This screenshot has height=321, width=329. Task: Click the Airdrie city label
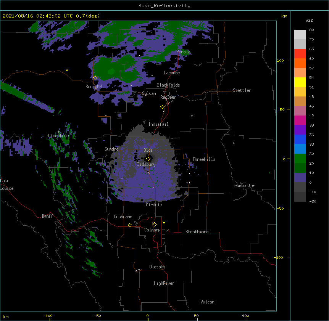[154, 205]
